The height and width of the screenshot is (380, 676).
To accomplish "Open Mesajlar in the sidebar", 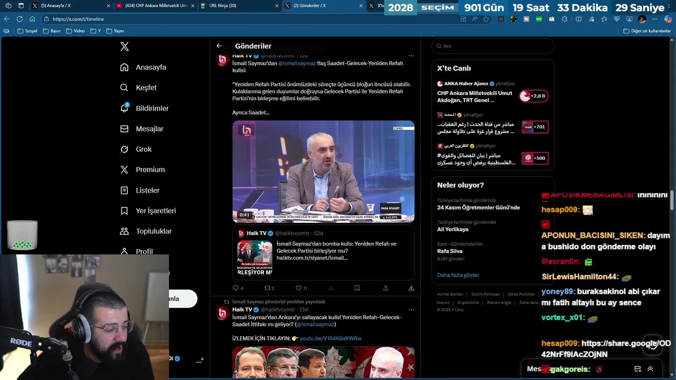I will coord(142,129).
